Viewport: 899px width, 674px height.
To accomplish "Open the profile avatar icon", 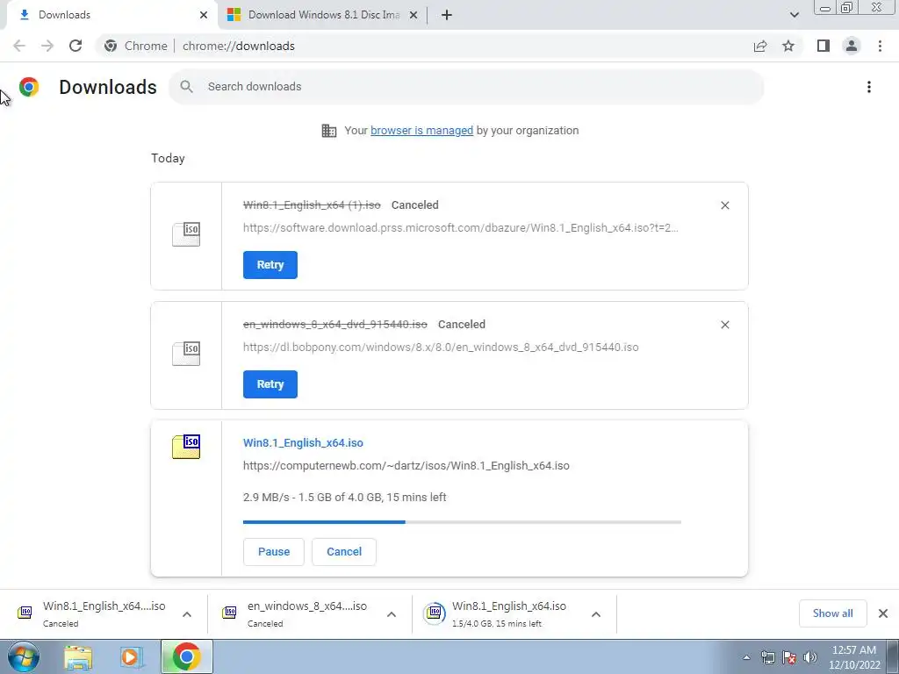I will [852, 46].
